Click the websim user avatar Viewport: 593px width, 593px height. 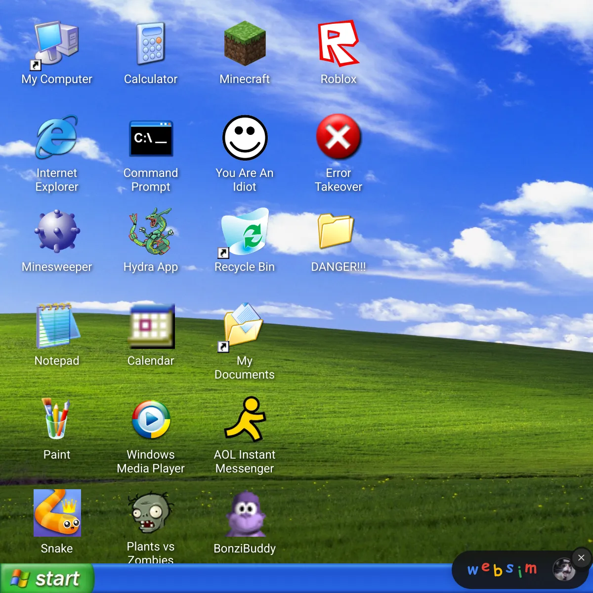(x=564, y=570)
